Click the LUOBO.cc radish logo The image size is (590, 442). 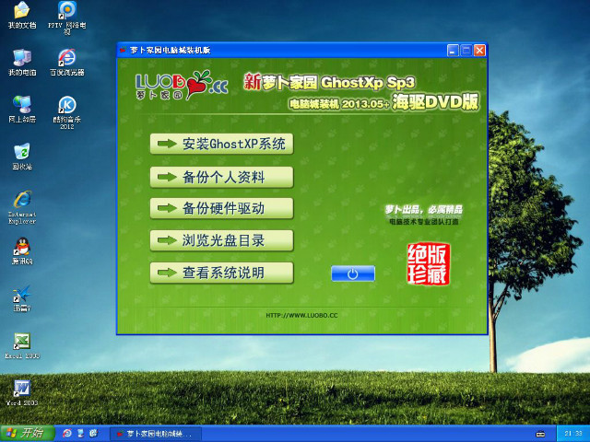(182, 85)
